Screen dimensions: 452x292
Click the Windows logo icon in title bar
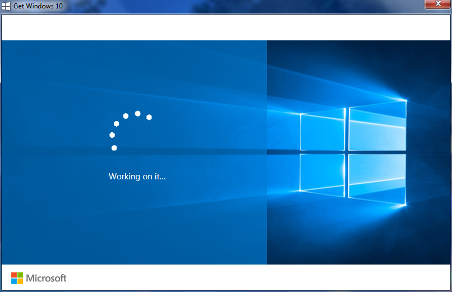6,6
